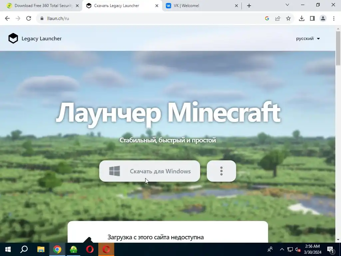The image size is (341, 256).
Task: Open the tab search chevron
Action: pyautogui.click(x=287, y=5)
